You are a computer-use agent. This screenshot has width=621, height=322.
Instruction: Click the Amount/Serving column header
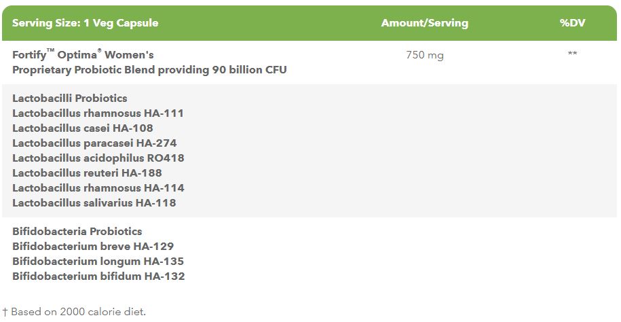425,23
